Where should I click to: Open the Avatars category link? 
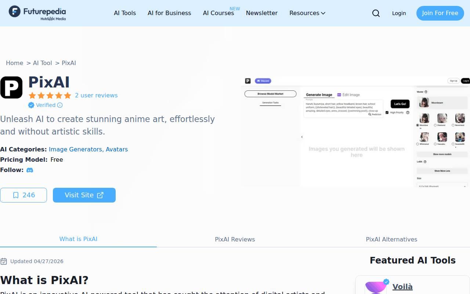point(117,149)
